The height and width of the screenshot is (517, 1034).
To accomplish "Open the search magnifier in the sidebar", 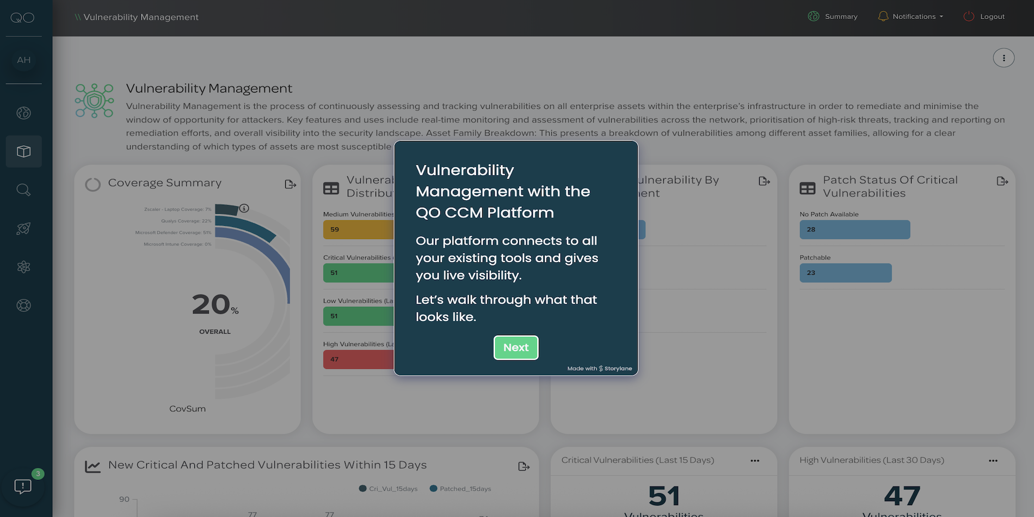I will pyautogui.click(x=23, y=190).
